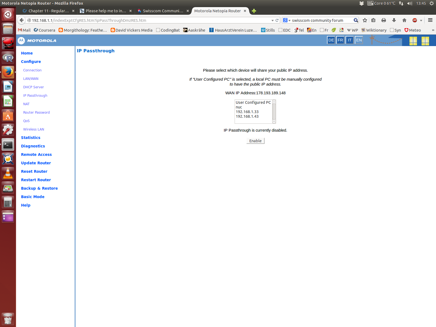Bookmark this page using the star icon

pos(365,20)
